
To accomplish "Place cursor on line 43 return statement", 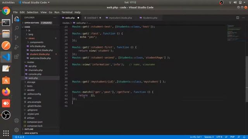I will pyautogui.click(x=87, y=95).
